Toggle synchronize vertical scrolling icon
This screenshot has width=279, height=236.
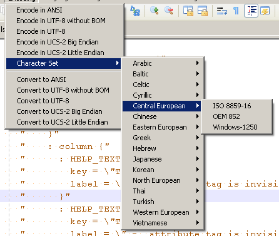[x=188, y=11]
